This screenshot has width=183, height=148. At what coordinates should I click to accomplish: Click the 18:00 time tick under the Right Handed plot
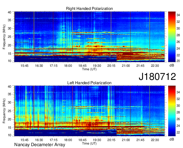coord(68,66)
